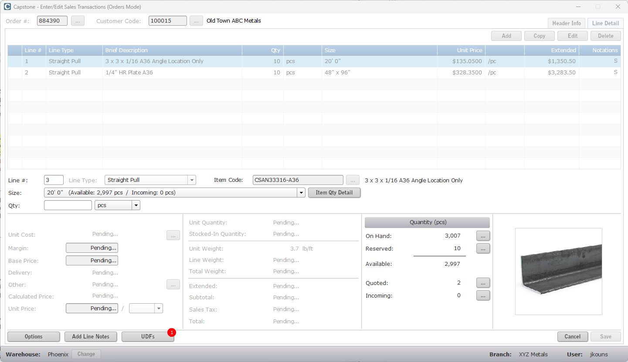Open the Order # lookup ellipsis
This screenshot has width=628, height=362.
coord(78,20)
